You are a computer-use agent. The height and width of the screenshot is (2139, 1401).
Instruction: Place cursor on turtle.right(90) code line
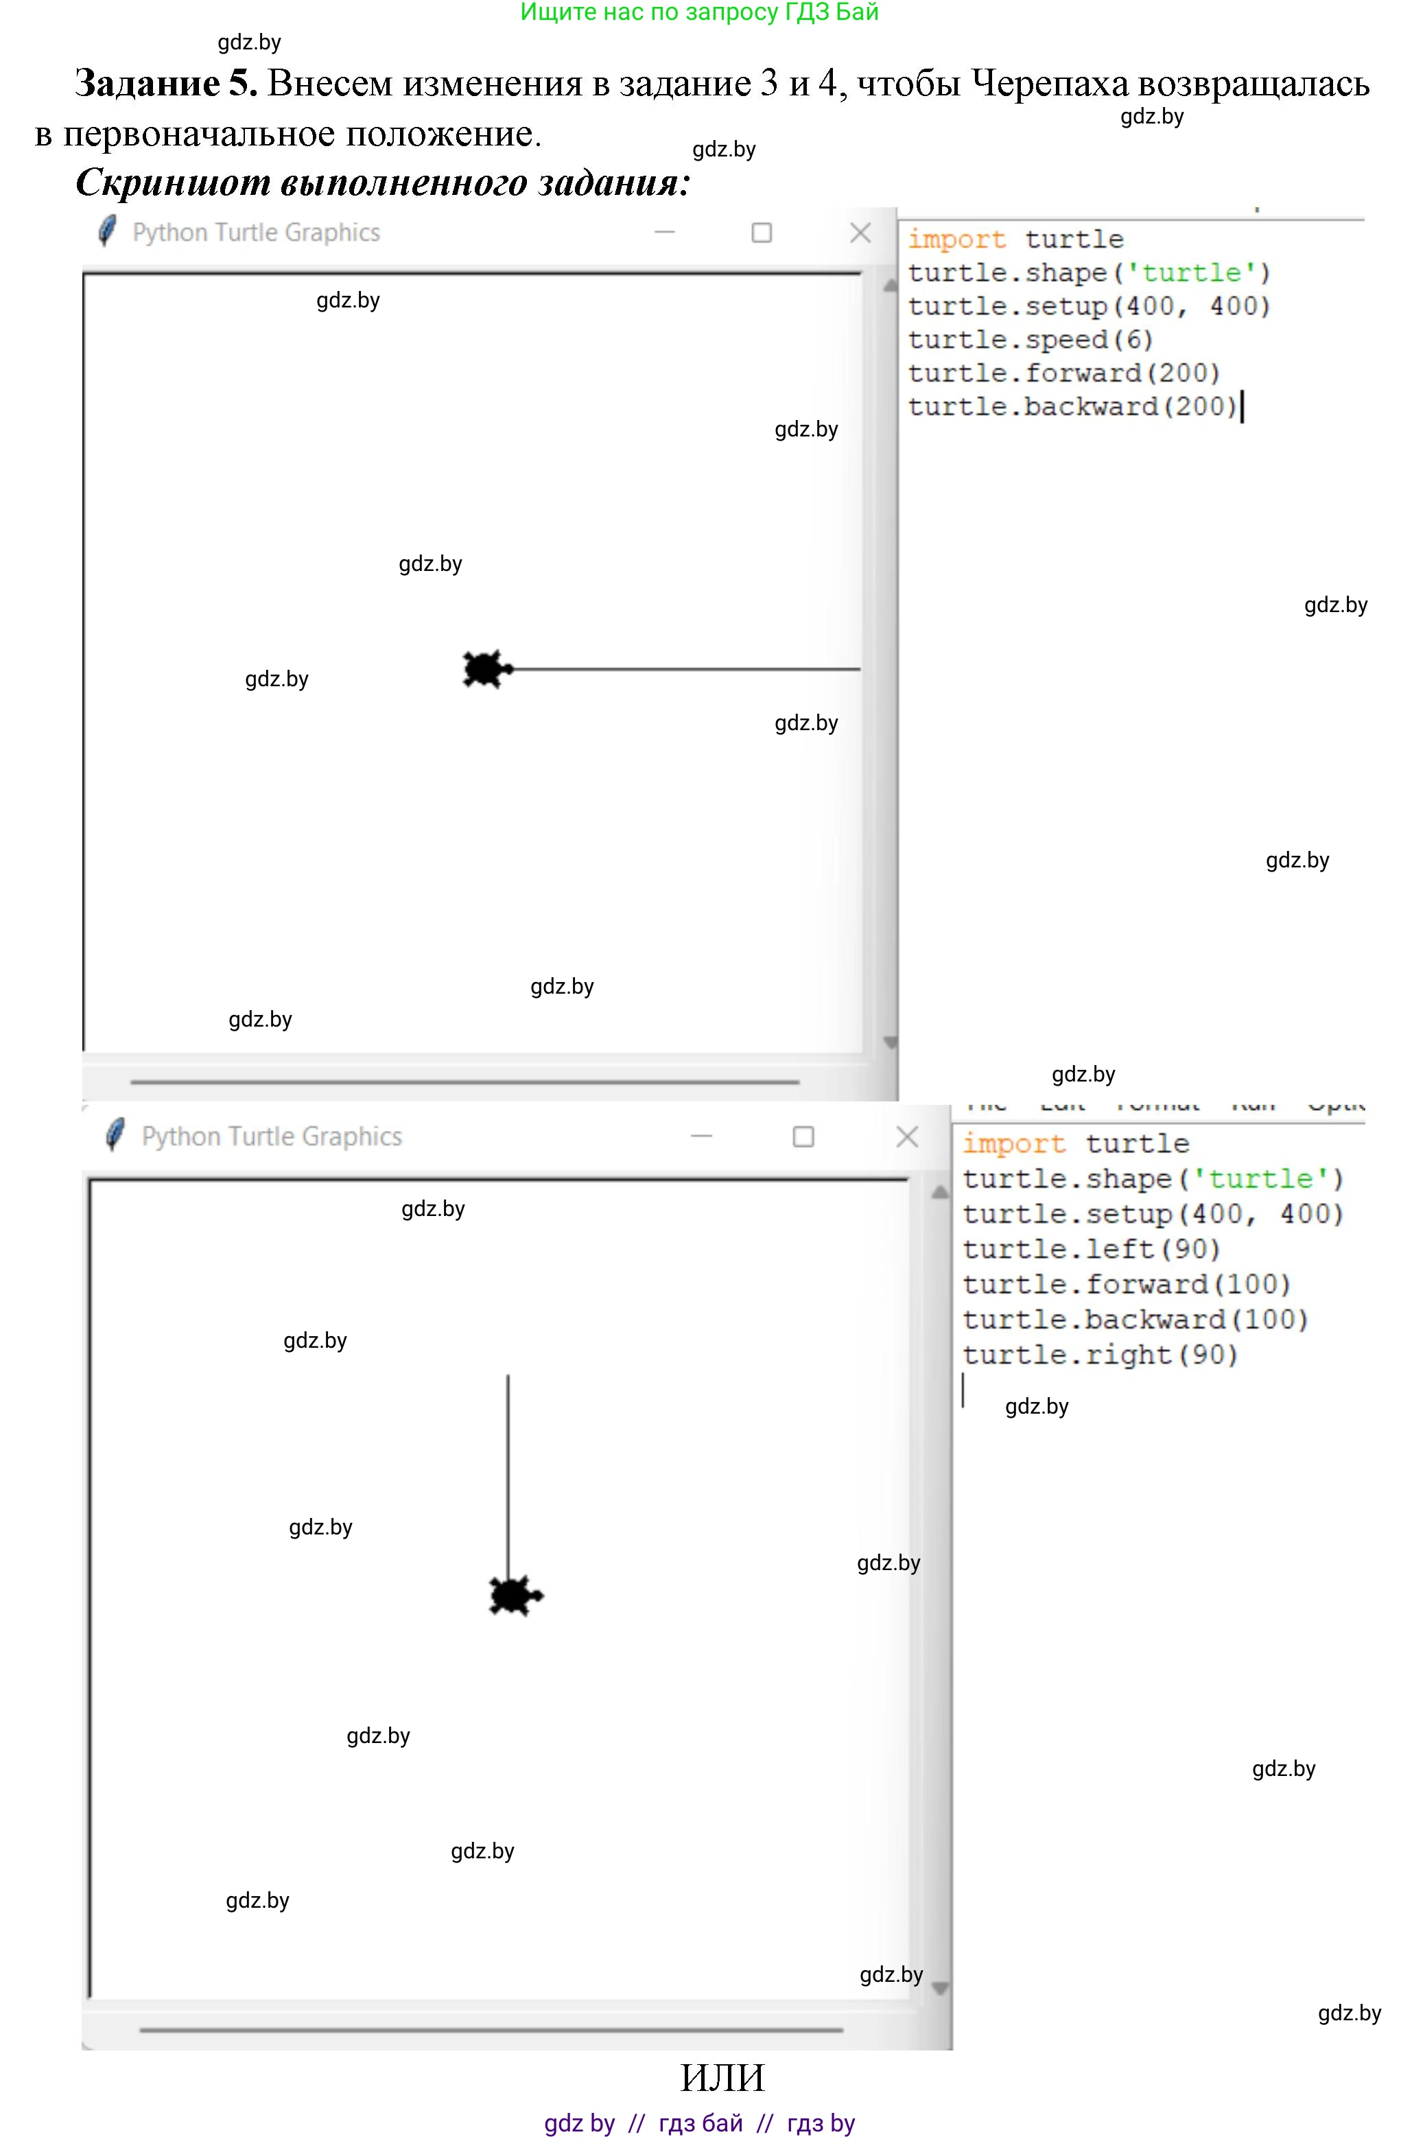click(1099, 1355)
